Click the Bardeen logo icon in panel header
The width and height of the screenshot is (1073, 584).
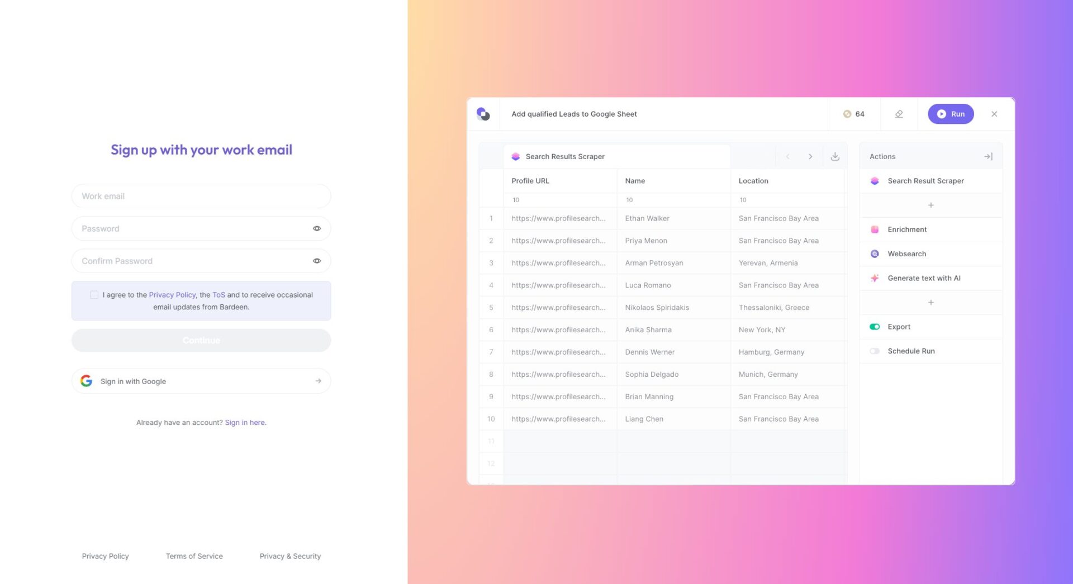click(483, 114)
